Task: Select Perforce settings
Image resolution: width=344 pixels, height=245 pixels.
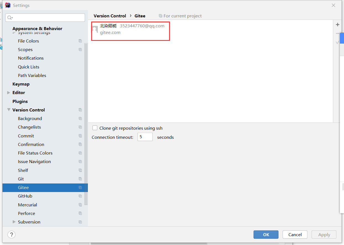Action: point(27,213)
